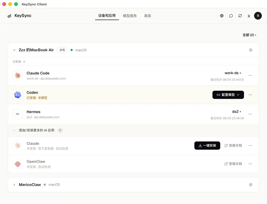Screen dimensions: 267x204
Task: Open settings gear for MericoClaw device
Action: coord(251,185)
